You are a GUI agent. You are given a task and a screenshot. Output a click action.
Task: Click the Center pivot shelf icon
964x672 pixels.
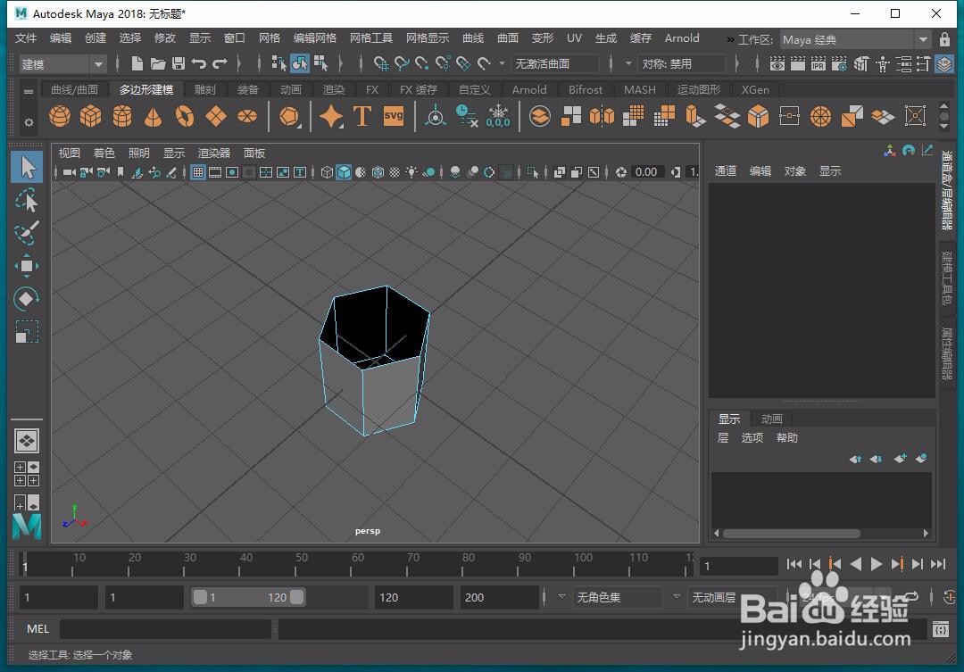436,116
